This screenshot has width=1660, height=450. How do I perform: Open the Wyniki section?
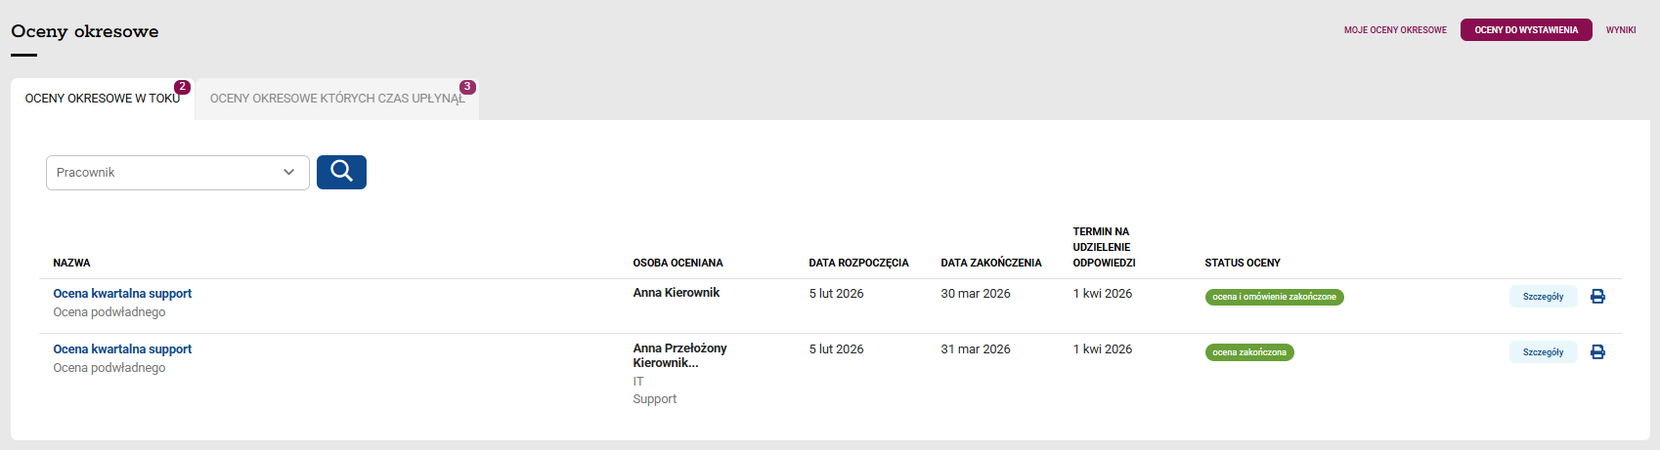(1621, 30)
